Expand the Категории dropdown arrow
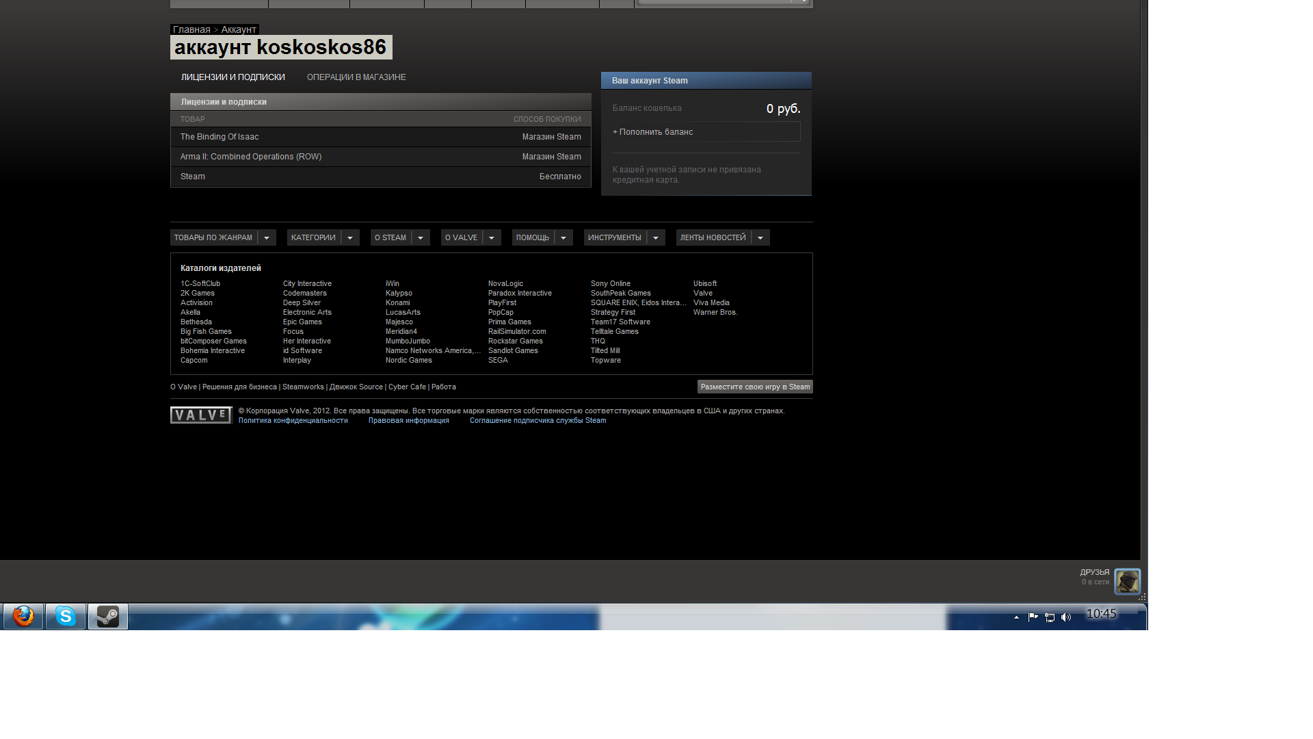1313x739 pixels. [350, 237]
